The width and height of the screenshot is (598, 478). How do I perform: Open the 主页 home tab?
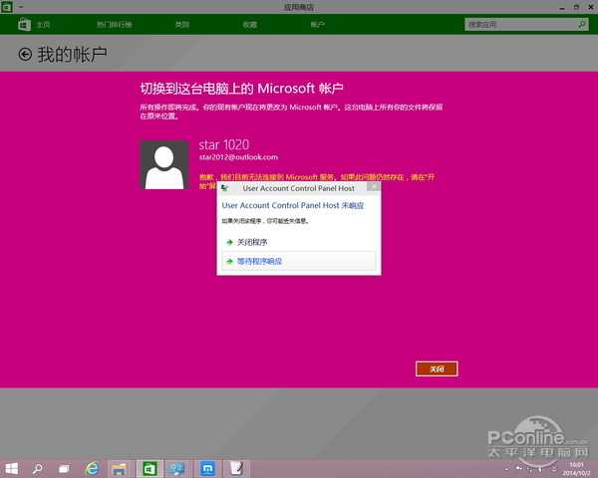pyautogui.click(x=43, y=25)
